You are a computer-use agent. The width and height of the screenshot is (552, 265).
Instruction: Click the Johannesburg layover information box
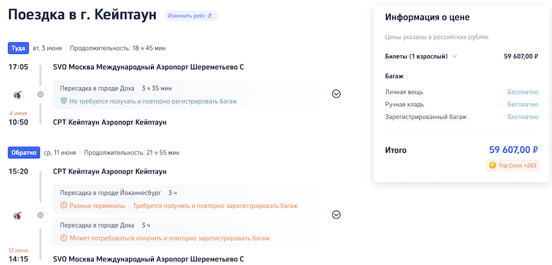pyautogui.click(x=184, y=199)
